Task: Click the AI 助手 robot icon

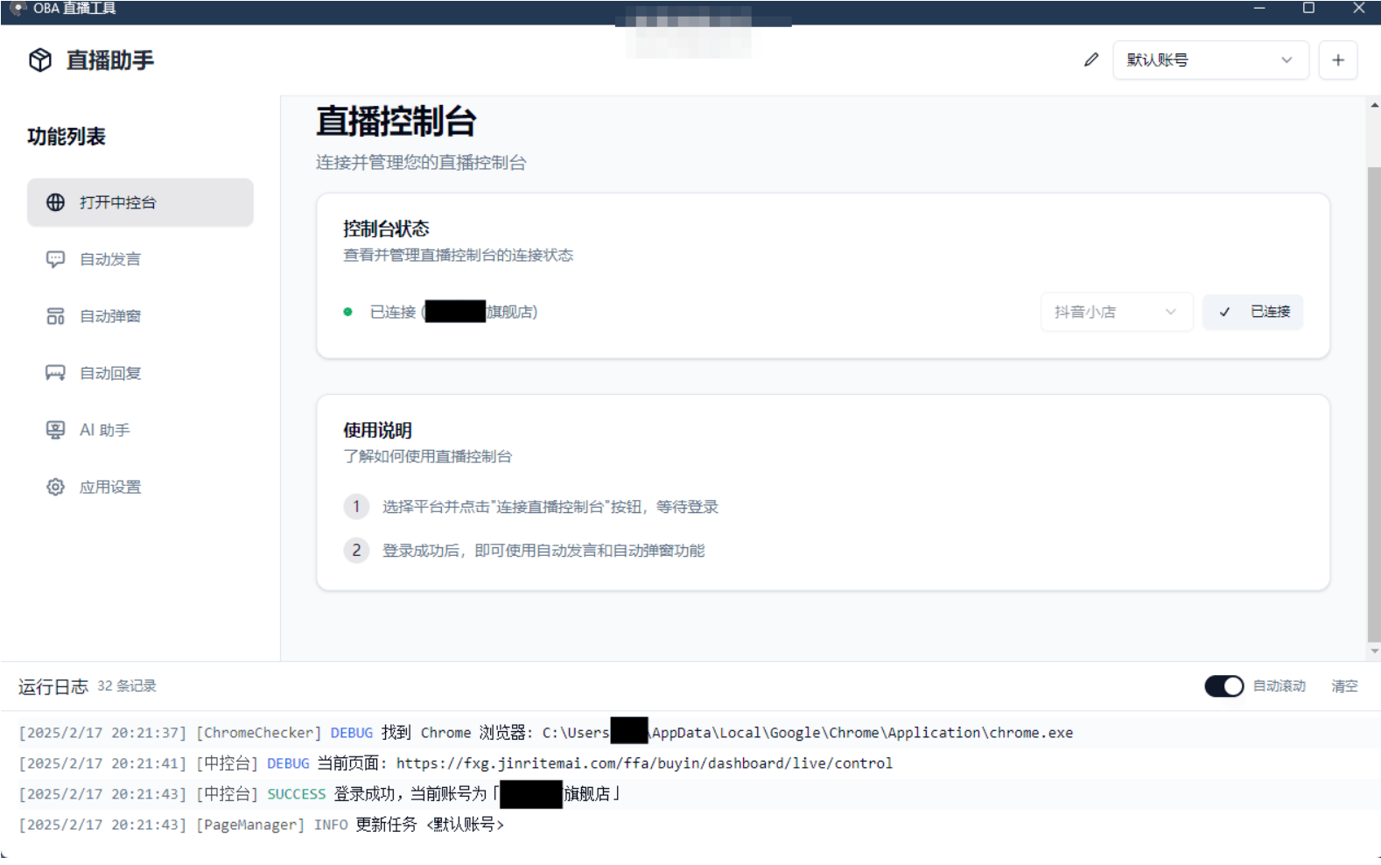Action: [x=55, y=430]
